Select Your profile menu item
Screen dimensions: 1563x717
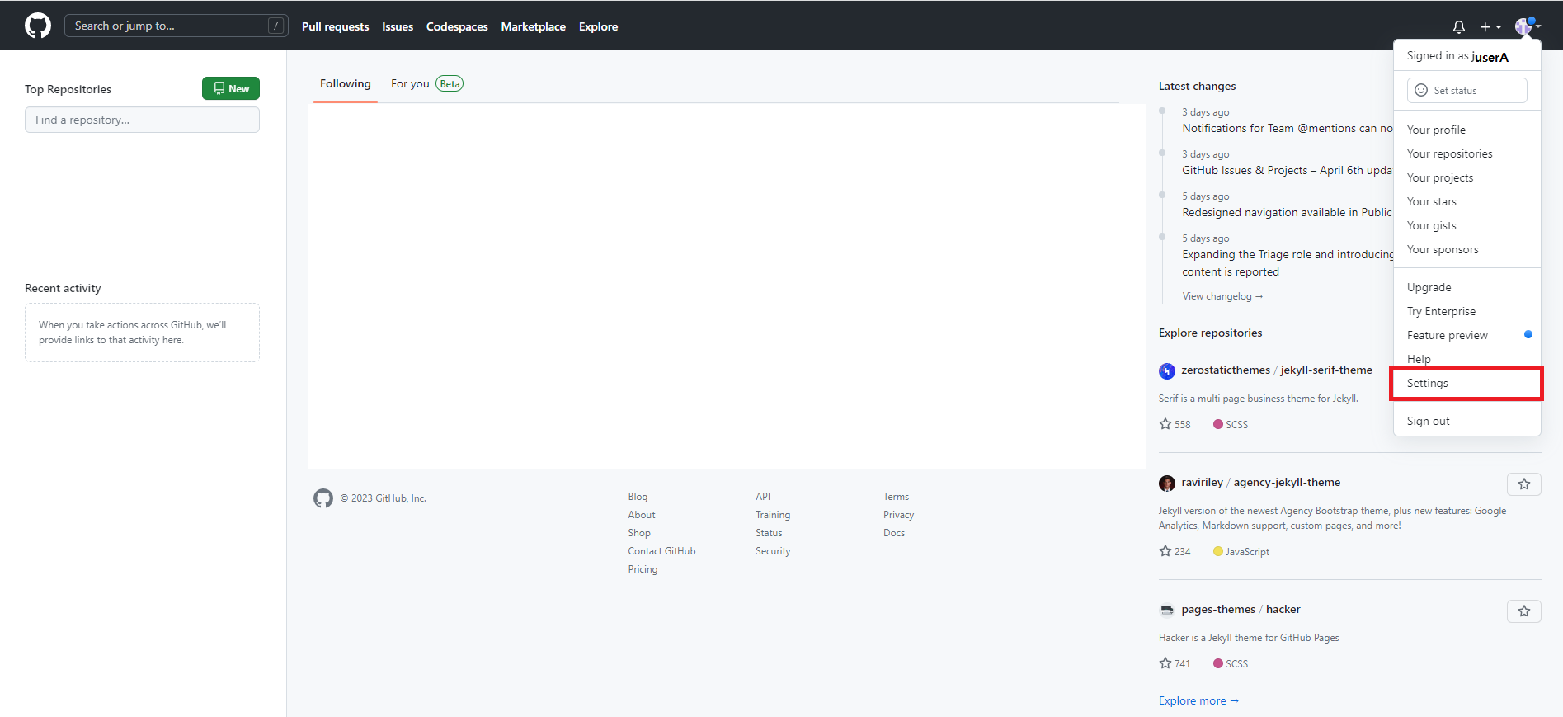click(1466, 130)
